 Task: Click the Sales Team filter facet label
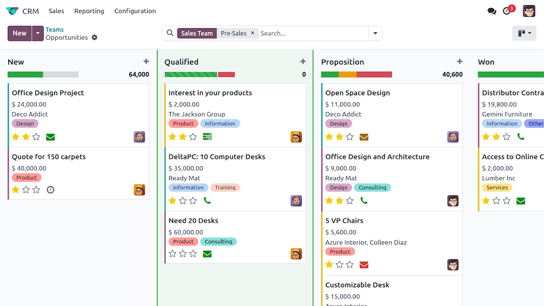click(x=197, y=33)
